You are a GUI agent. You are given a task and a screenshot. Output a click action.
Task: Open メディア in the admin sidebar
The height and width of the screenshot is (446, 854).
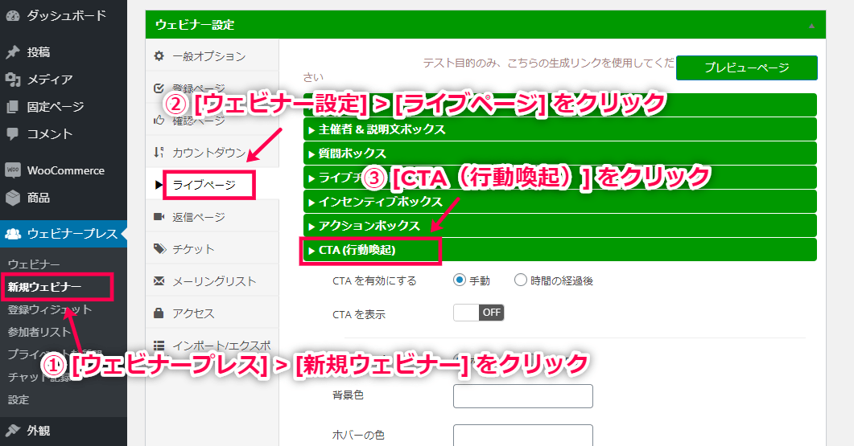click(63, 80)
